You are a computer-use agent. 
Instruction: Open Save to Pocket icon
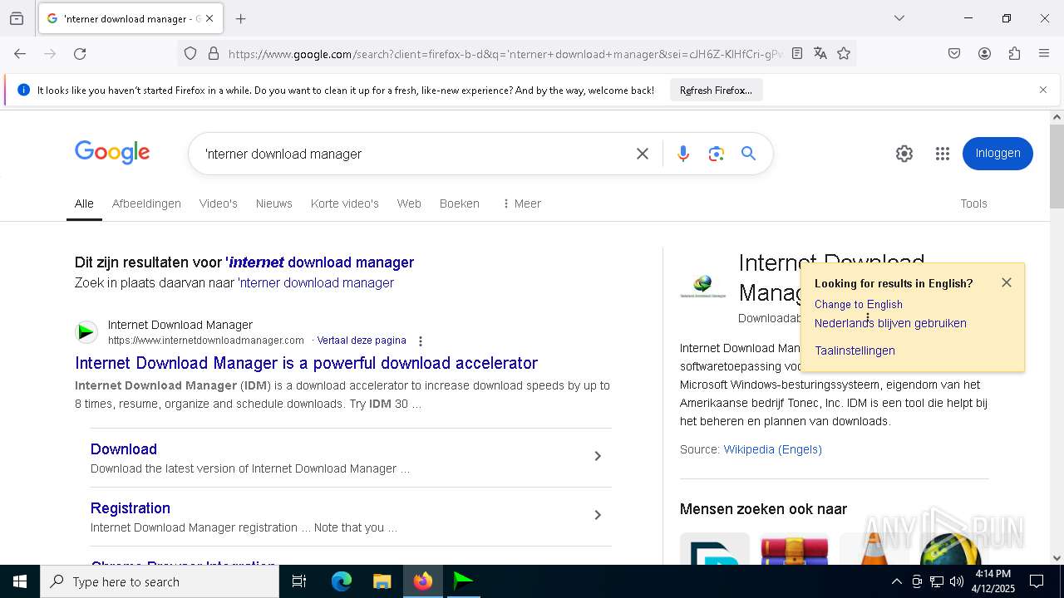point(954,54)
